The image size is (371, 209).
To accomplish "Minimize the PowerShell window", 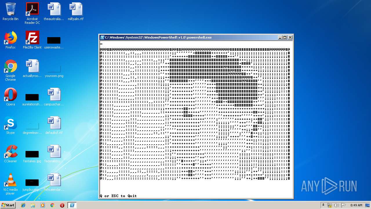I will [280, 37].
